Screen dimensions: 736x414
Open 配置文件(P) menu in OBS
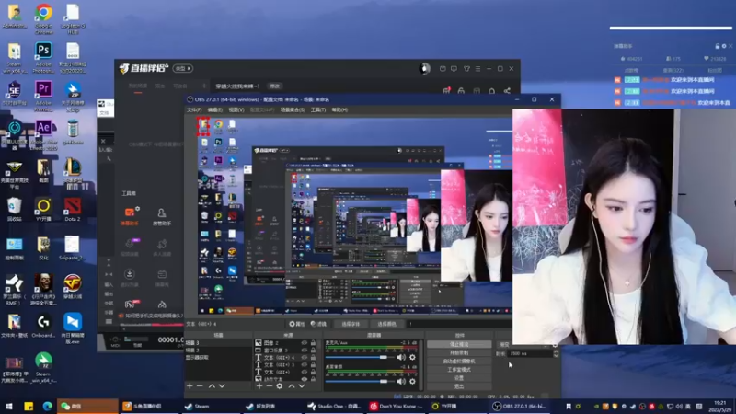pyautogui.click(x=262, y=109)
